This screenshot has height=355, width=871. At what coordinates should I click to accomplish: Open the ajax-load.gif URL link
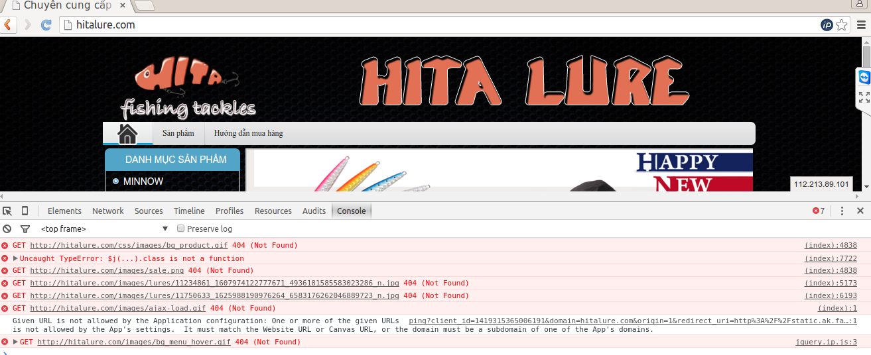click(118, 308)
